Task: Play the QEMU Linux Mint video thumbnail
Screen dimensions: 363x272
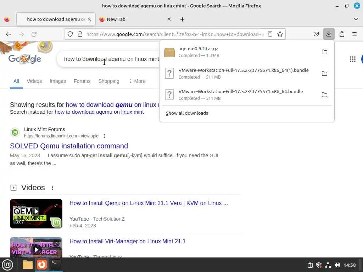Action: (x=36, y=214)
